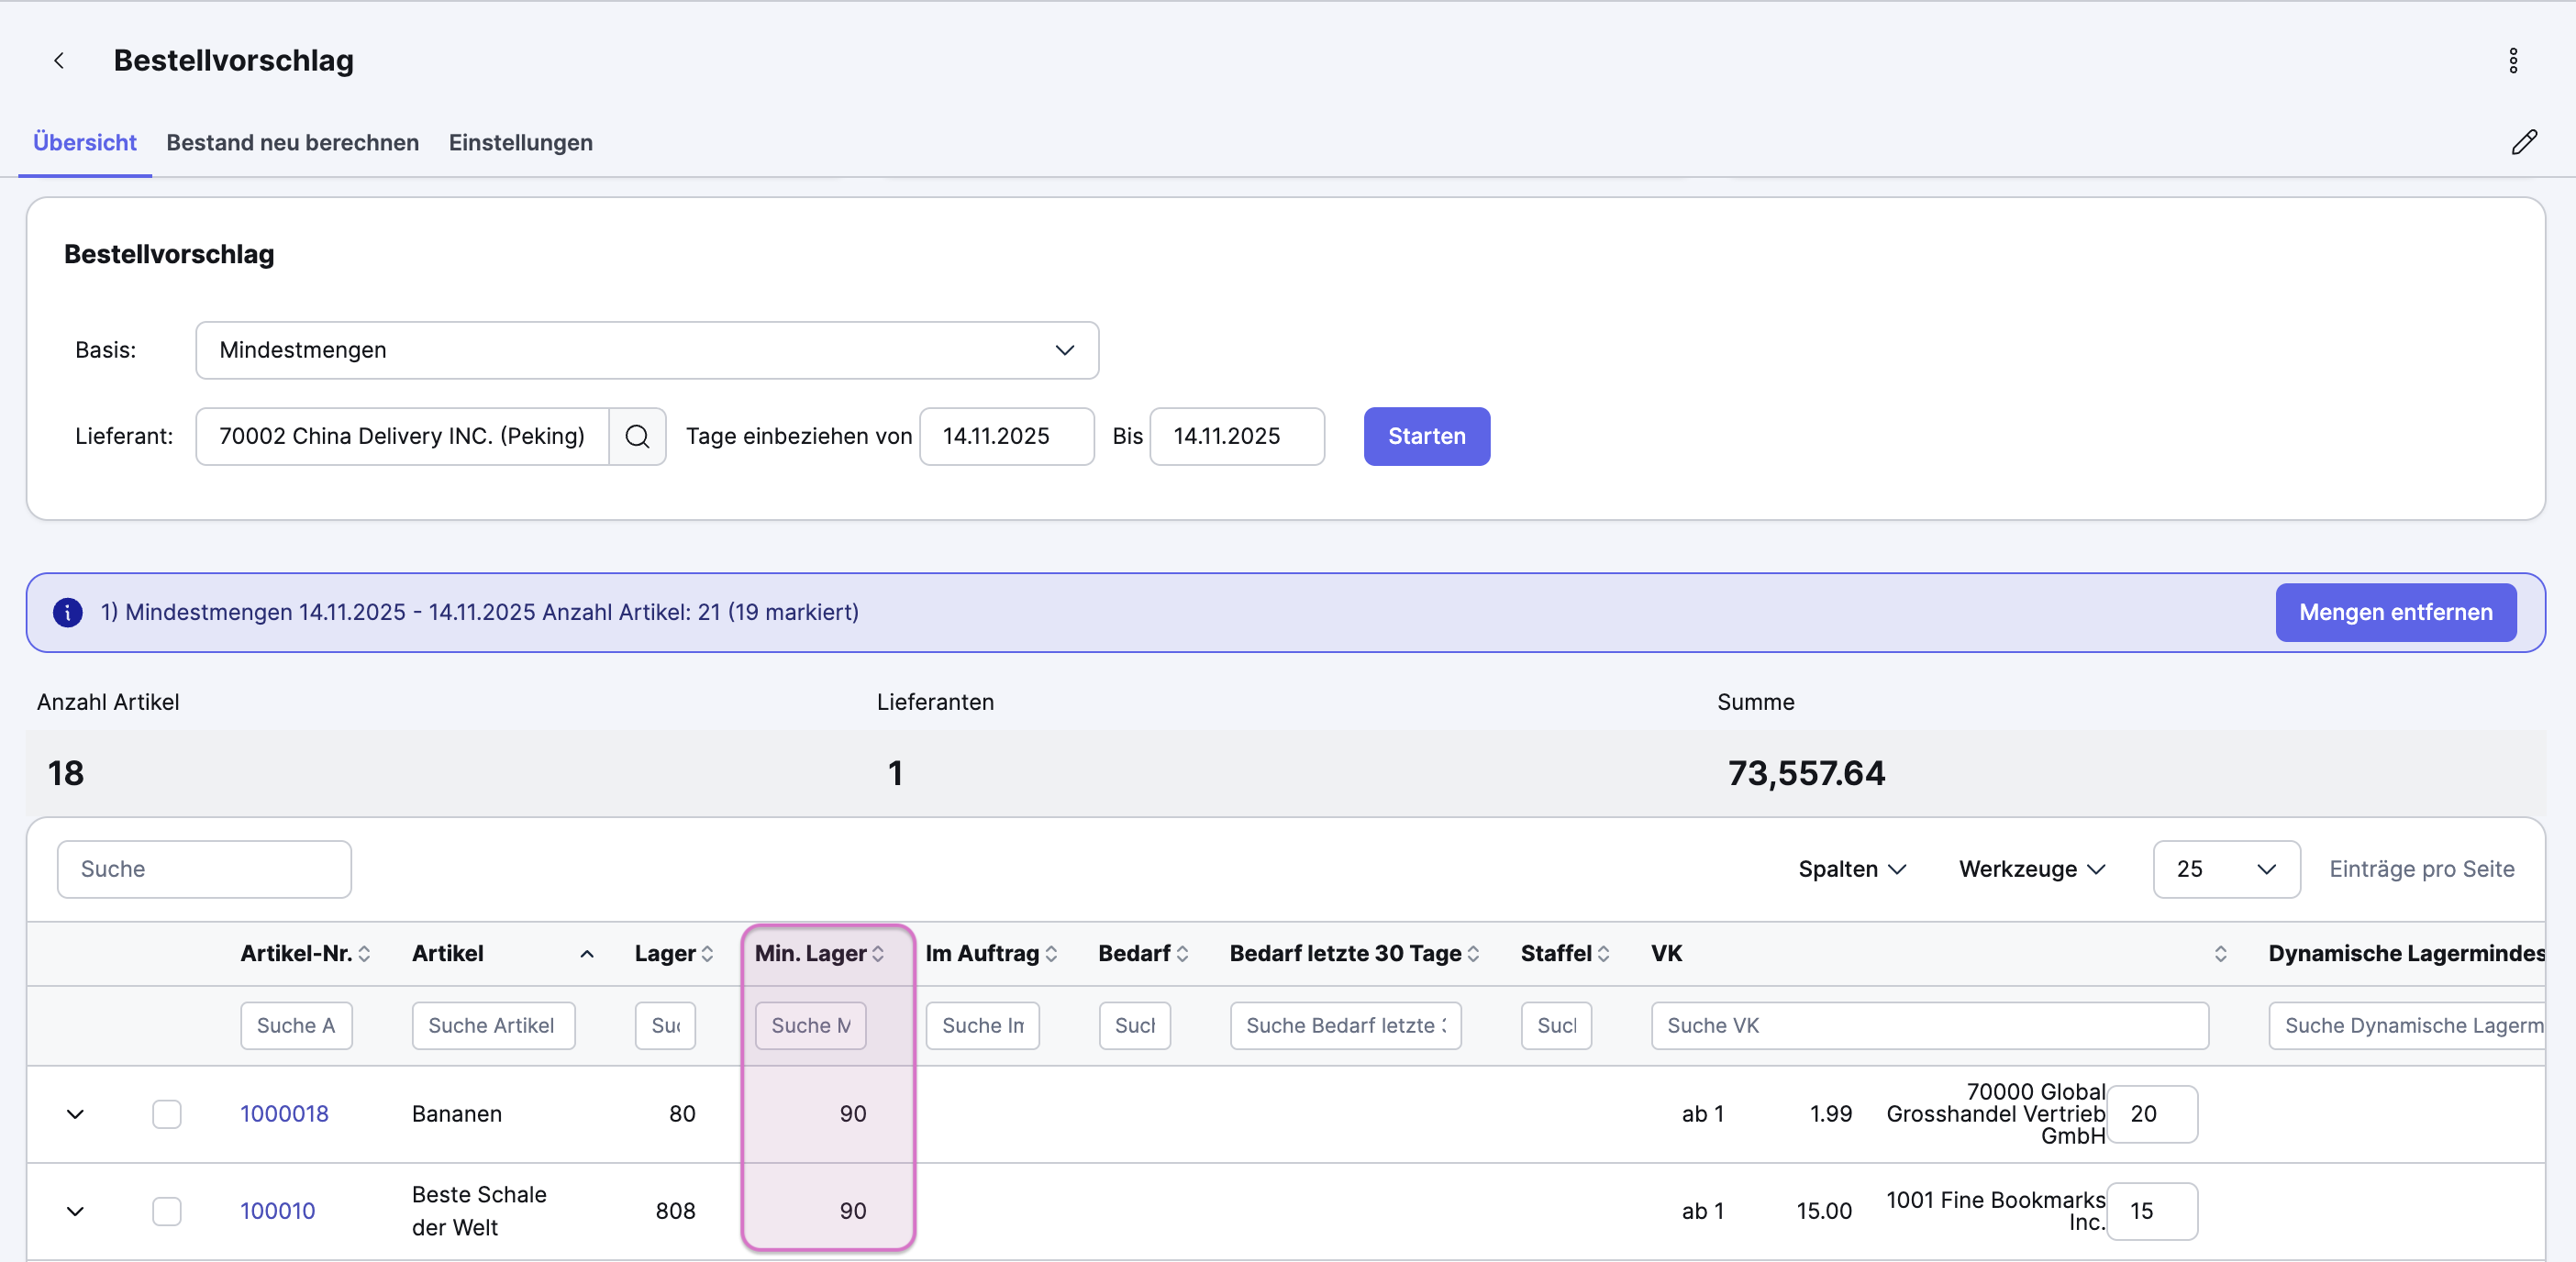Open the three-dot options menu

point(2512,61)
